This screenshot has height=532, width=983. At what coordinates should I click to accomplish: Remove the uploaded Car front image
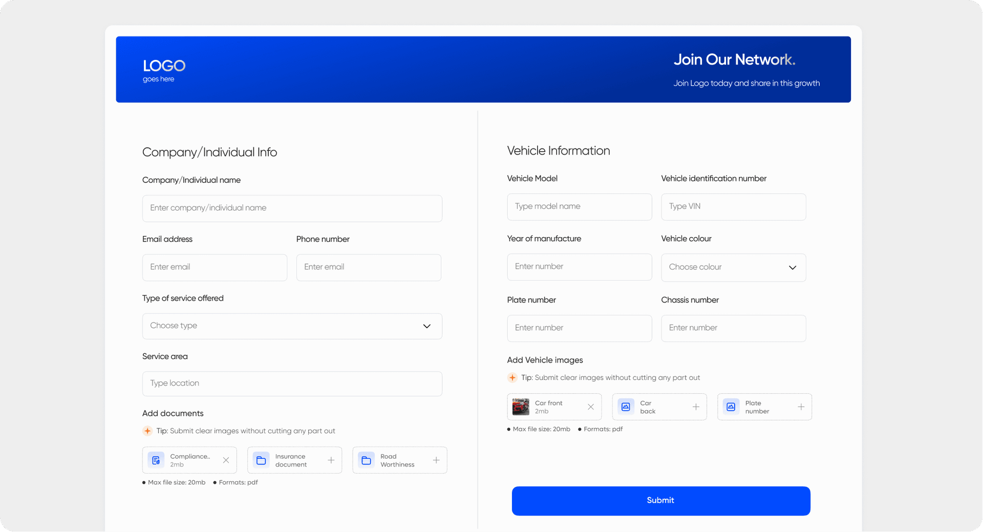590,407
